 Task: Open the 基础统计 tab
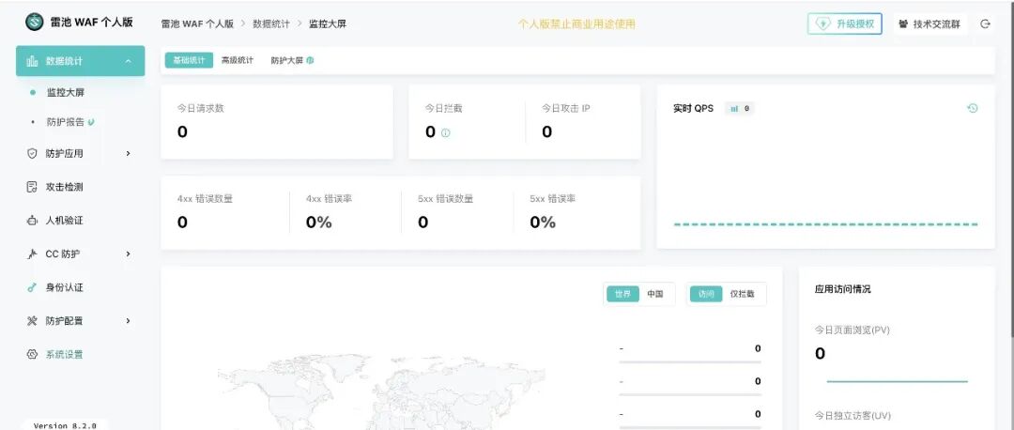pyautogui.click(x=189, y=60)
